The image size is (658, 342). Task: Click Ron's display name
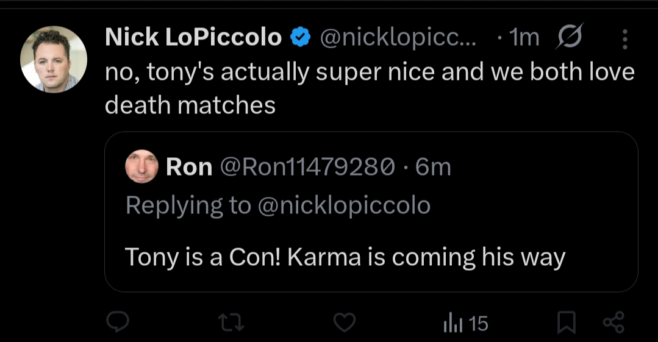[x=189, y=166]
